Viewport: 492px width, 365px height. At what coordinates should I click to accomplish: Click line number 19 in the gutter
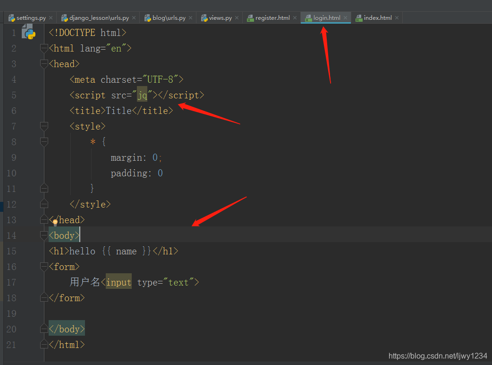point(11,313)
